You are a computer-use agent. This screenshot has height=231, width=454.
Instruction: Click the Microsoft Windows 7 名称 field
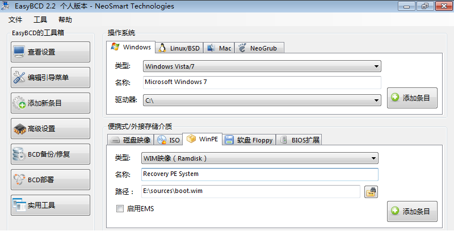pyautogui.click(x=262, y=82)
